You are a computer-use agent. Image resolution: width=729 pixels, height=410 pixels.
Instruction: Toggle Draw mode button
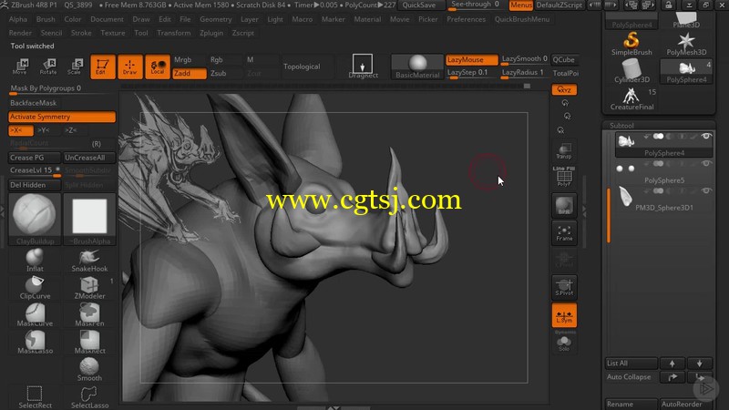click(x=129, y=67)
